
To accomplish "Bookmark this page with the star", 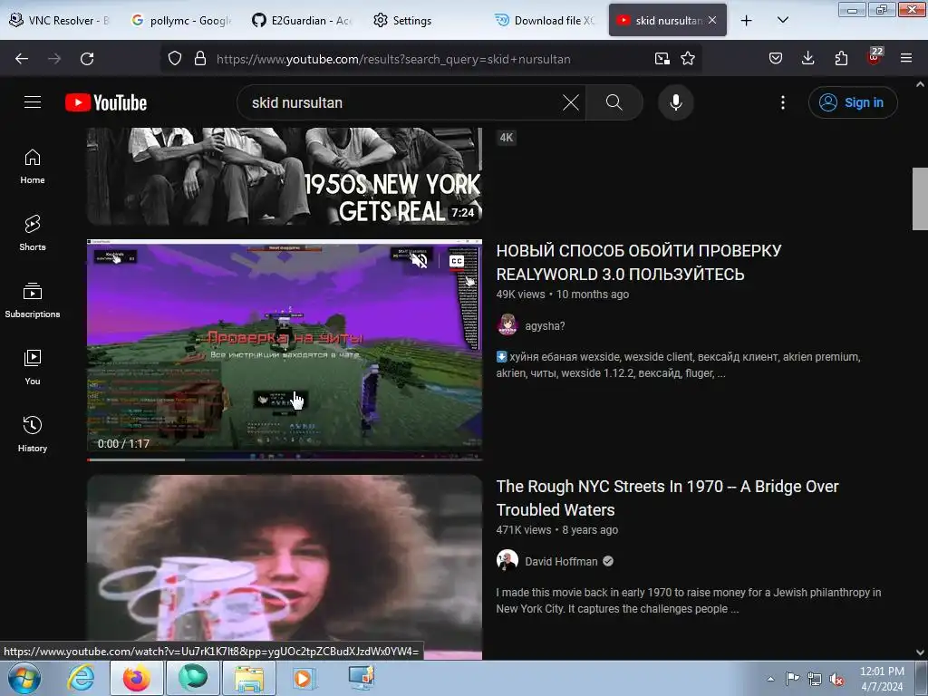I will (x=688, y=59).
